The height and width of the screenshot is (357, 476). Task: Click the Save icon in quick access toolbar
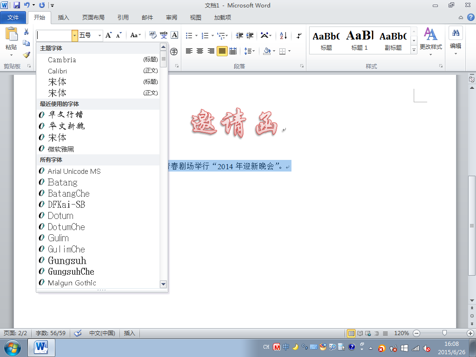[17, 5]
